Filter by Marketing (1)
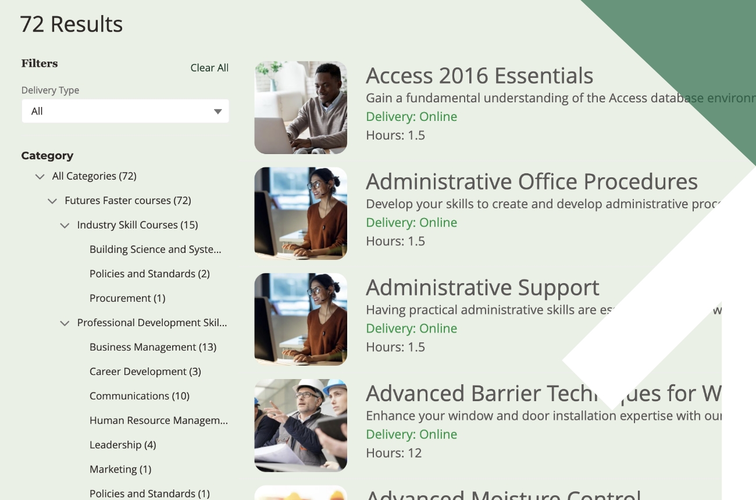The height and width of the screenshot is (500, 756). [120, 469]
